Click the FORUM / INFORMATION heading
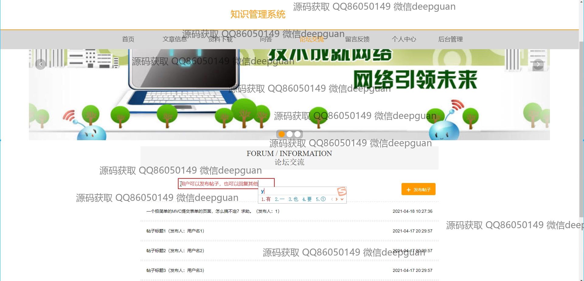Image resolution: width=584 pixels, height=281 pixels. 289,154
